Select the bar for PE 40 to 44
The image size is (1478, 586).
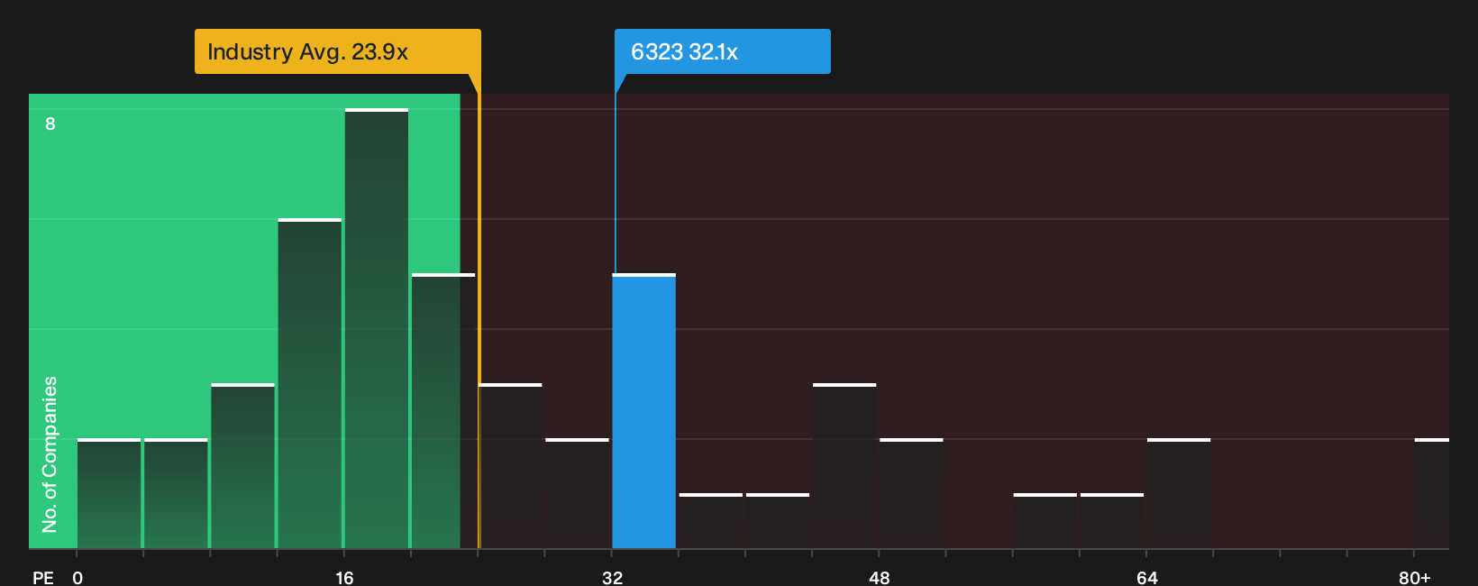pyautogui.click(x=778, y=521)
